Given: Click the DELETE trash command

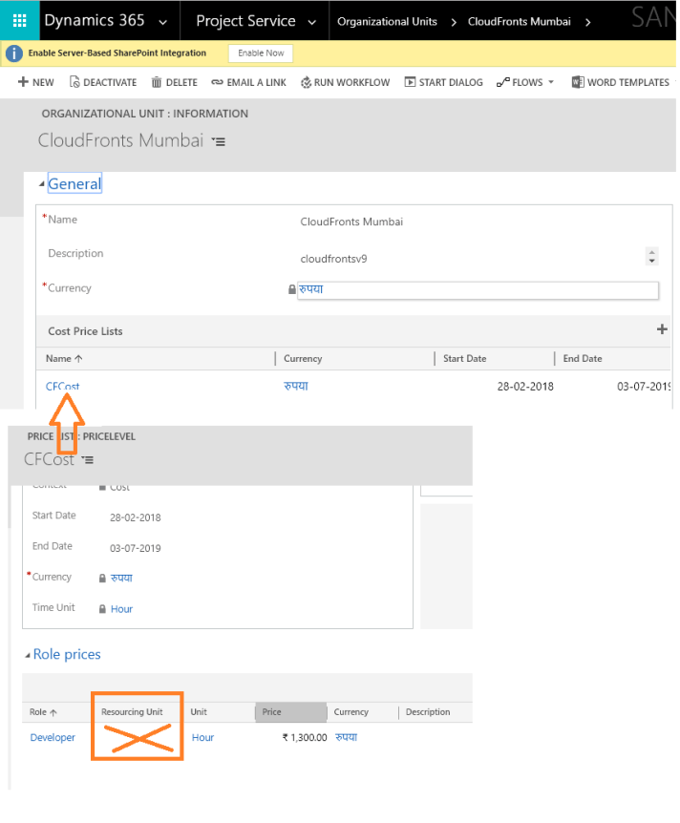Looking at the screenshot, I should click(x=174, y=83).
